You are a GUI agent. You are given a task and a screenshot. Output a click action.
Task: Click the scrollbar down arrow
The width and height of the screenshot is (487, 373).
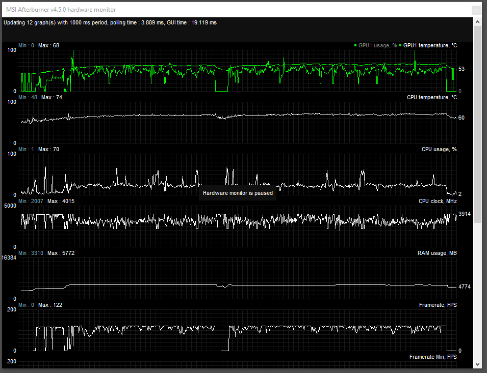point(477,364)
